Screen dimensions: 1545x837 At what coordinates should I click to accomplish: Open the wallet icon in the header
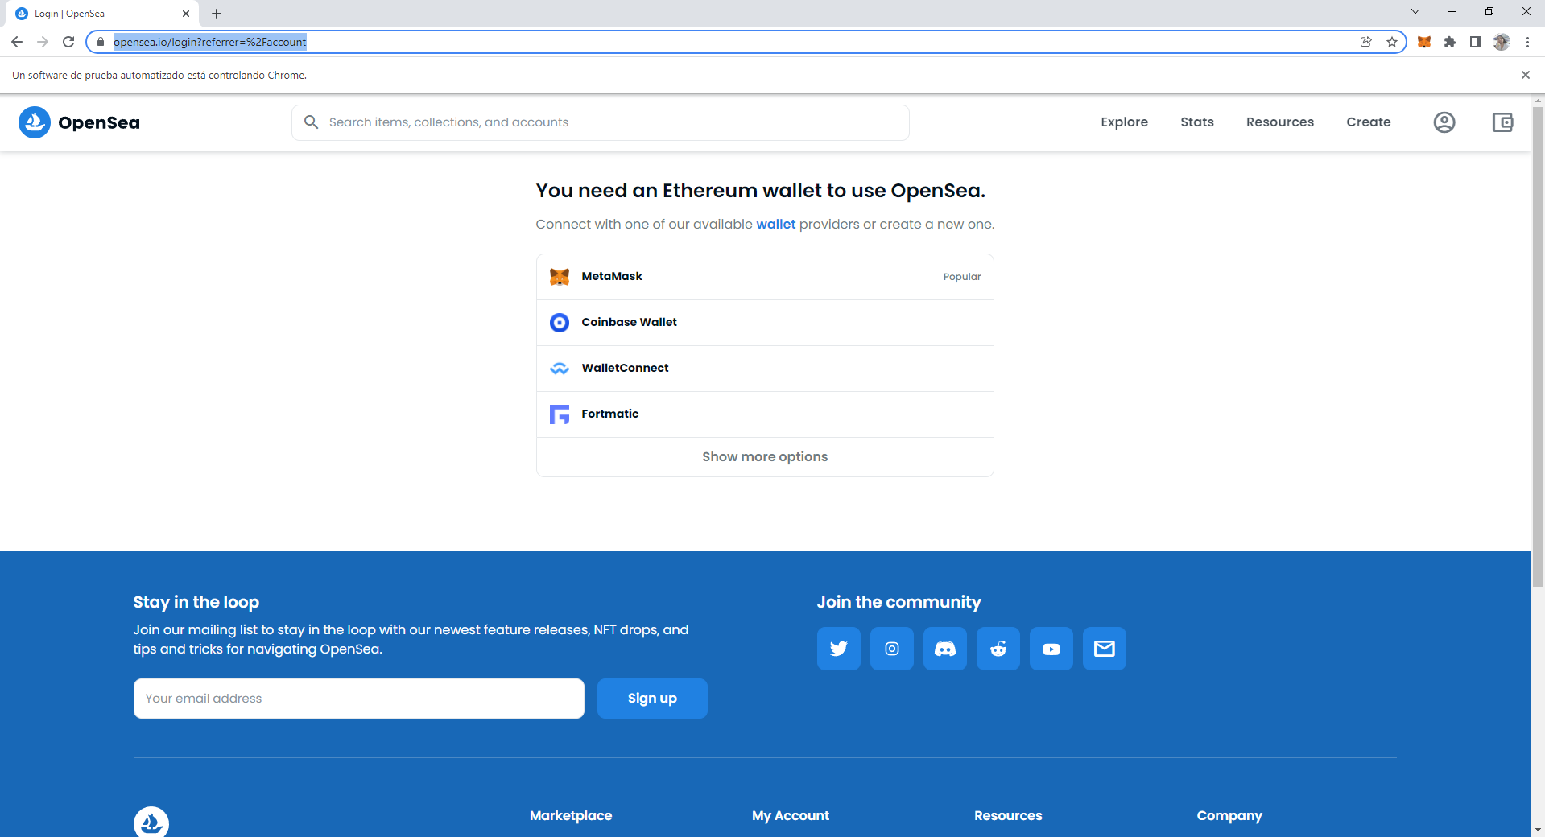pos(1502,122)
